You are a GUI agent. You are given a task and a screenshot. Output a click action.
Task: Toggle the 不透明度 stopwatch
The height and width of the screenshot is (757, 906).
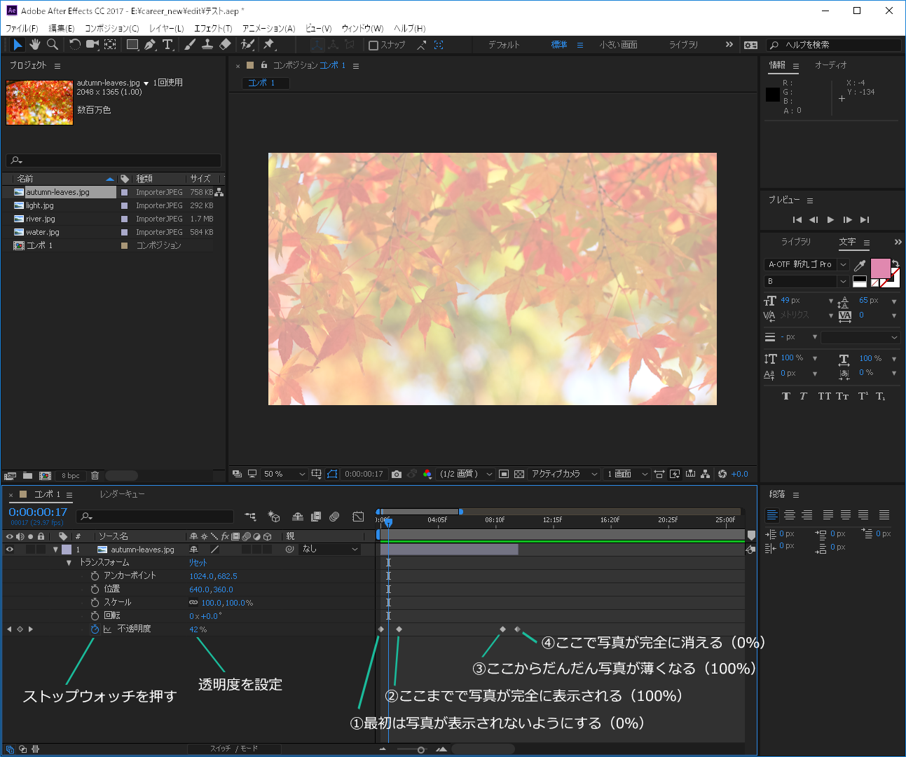tap(95, 629)
